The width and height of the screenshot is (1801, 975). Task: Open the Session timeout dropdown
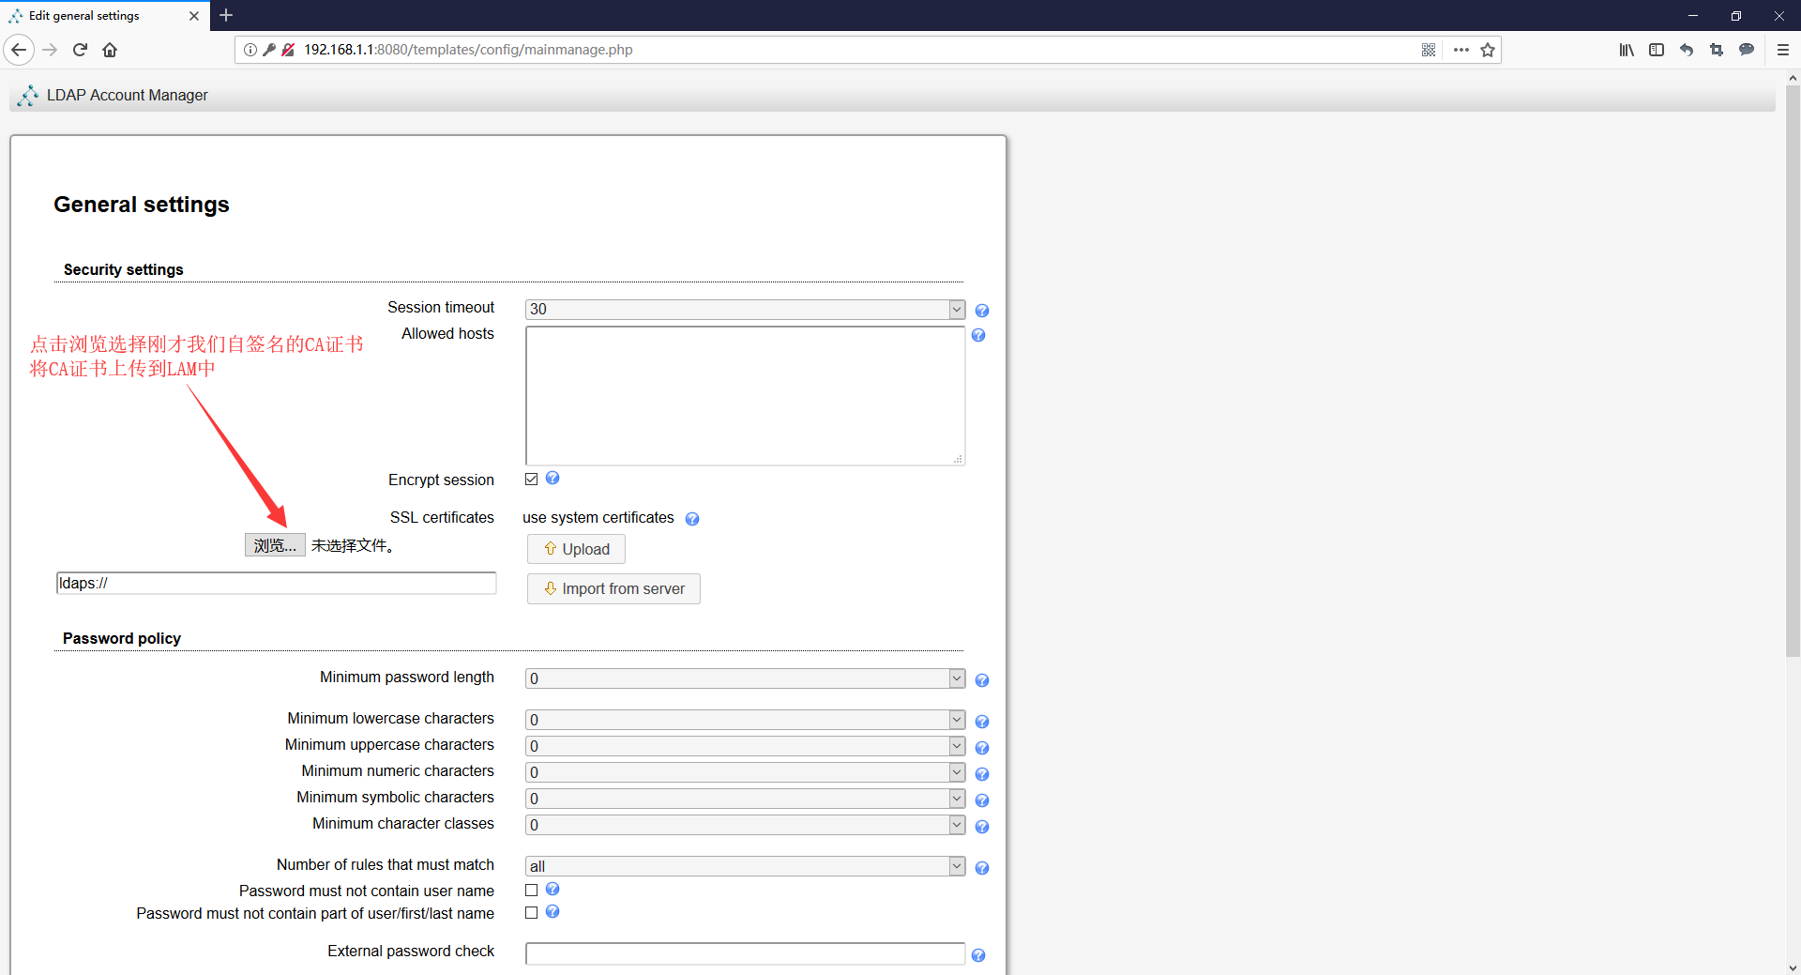745,309
